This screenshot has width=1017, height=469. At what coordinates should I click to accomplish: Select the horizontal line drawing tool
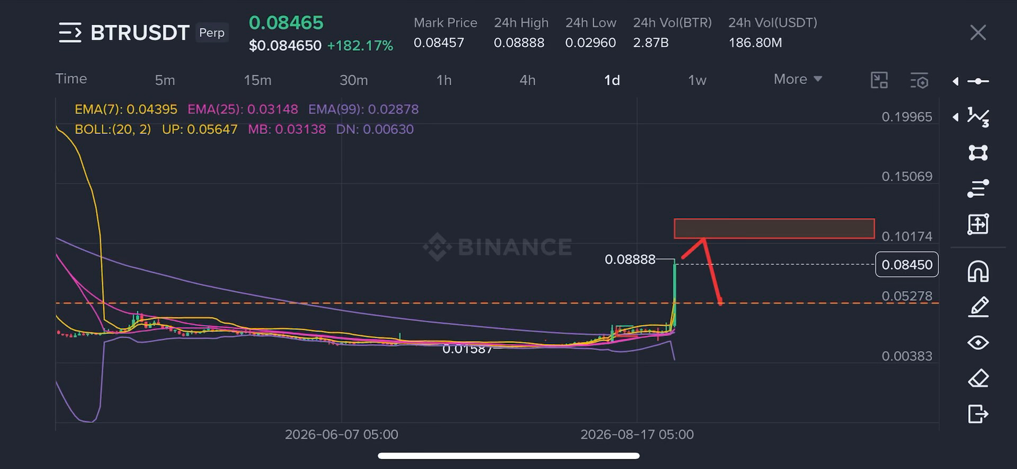[978, 81]
